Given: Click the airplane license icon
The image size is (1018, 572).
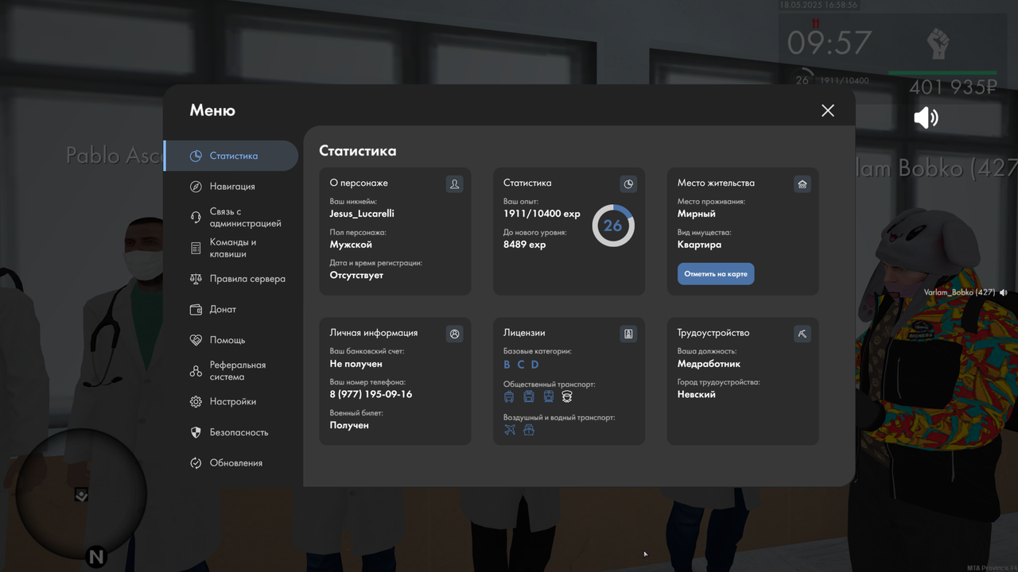Looking at the screenshot, I should coord(510,430).
